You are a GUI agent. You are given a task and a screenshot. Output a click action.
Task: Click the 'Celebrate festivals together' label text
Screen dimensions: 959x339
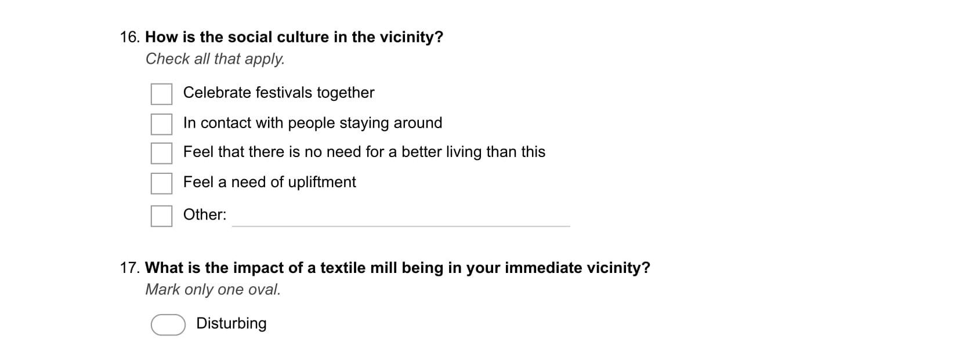pyautogui.click(x=278, y=93)
